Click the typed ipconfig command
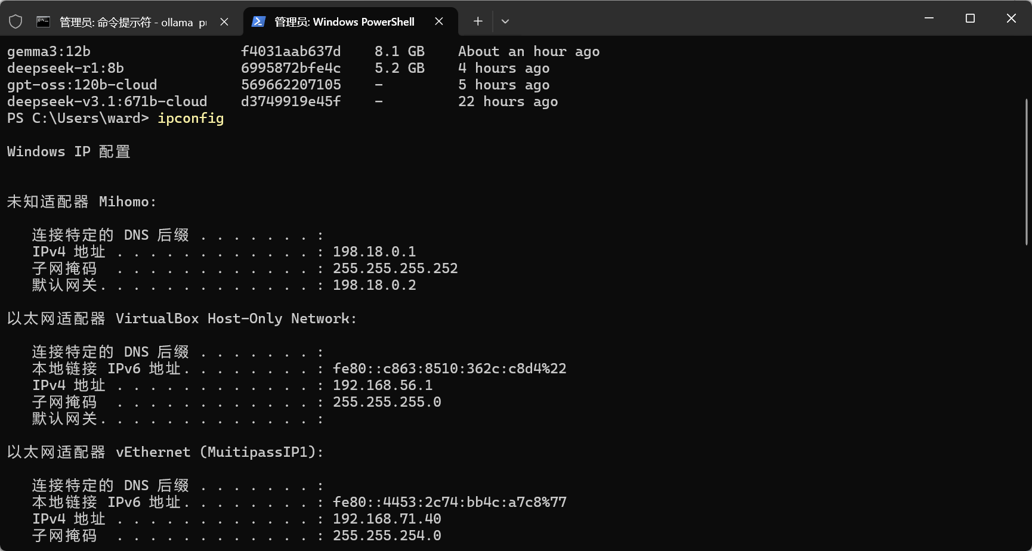Image resolution: width=1032 pixels, height=551 pixels. (190, 118)
